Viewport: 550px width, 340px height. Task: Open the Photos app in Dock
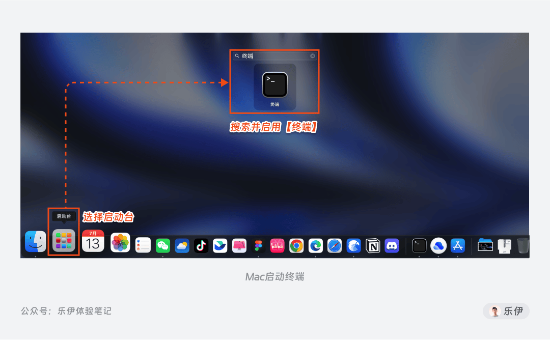pos(120,243)
